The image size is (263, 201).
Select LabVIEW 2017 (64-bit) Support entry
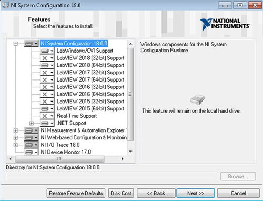pos(90,79)
